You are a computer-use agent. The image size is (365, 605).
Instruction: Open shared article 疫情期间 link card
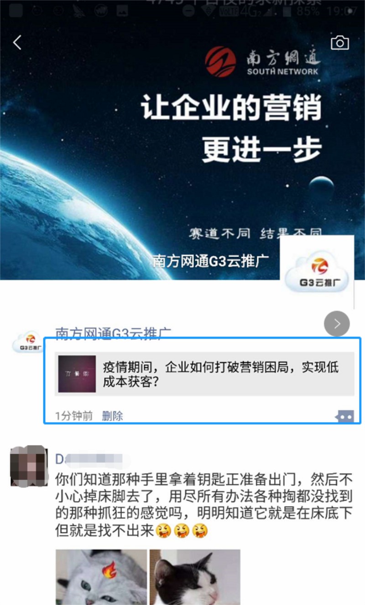coord(204,374)
